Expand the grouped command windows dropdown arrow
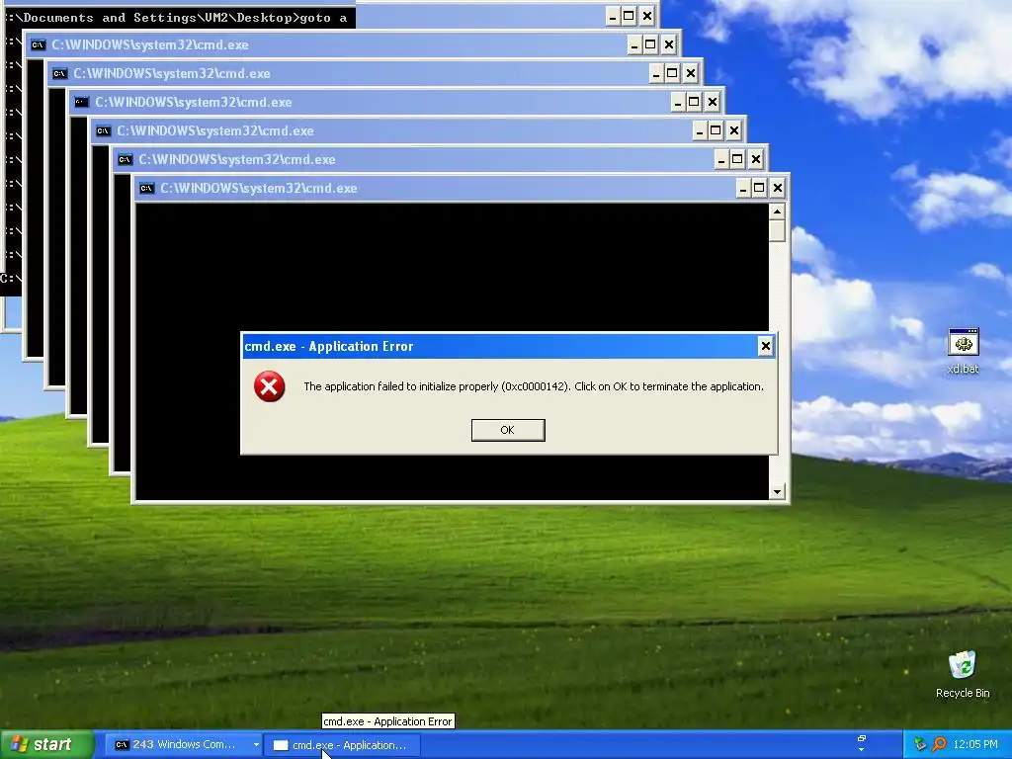1012x759 pixels. click(256, 745)
